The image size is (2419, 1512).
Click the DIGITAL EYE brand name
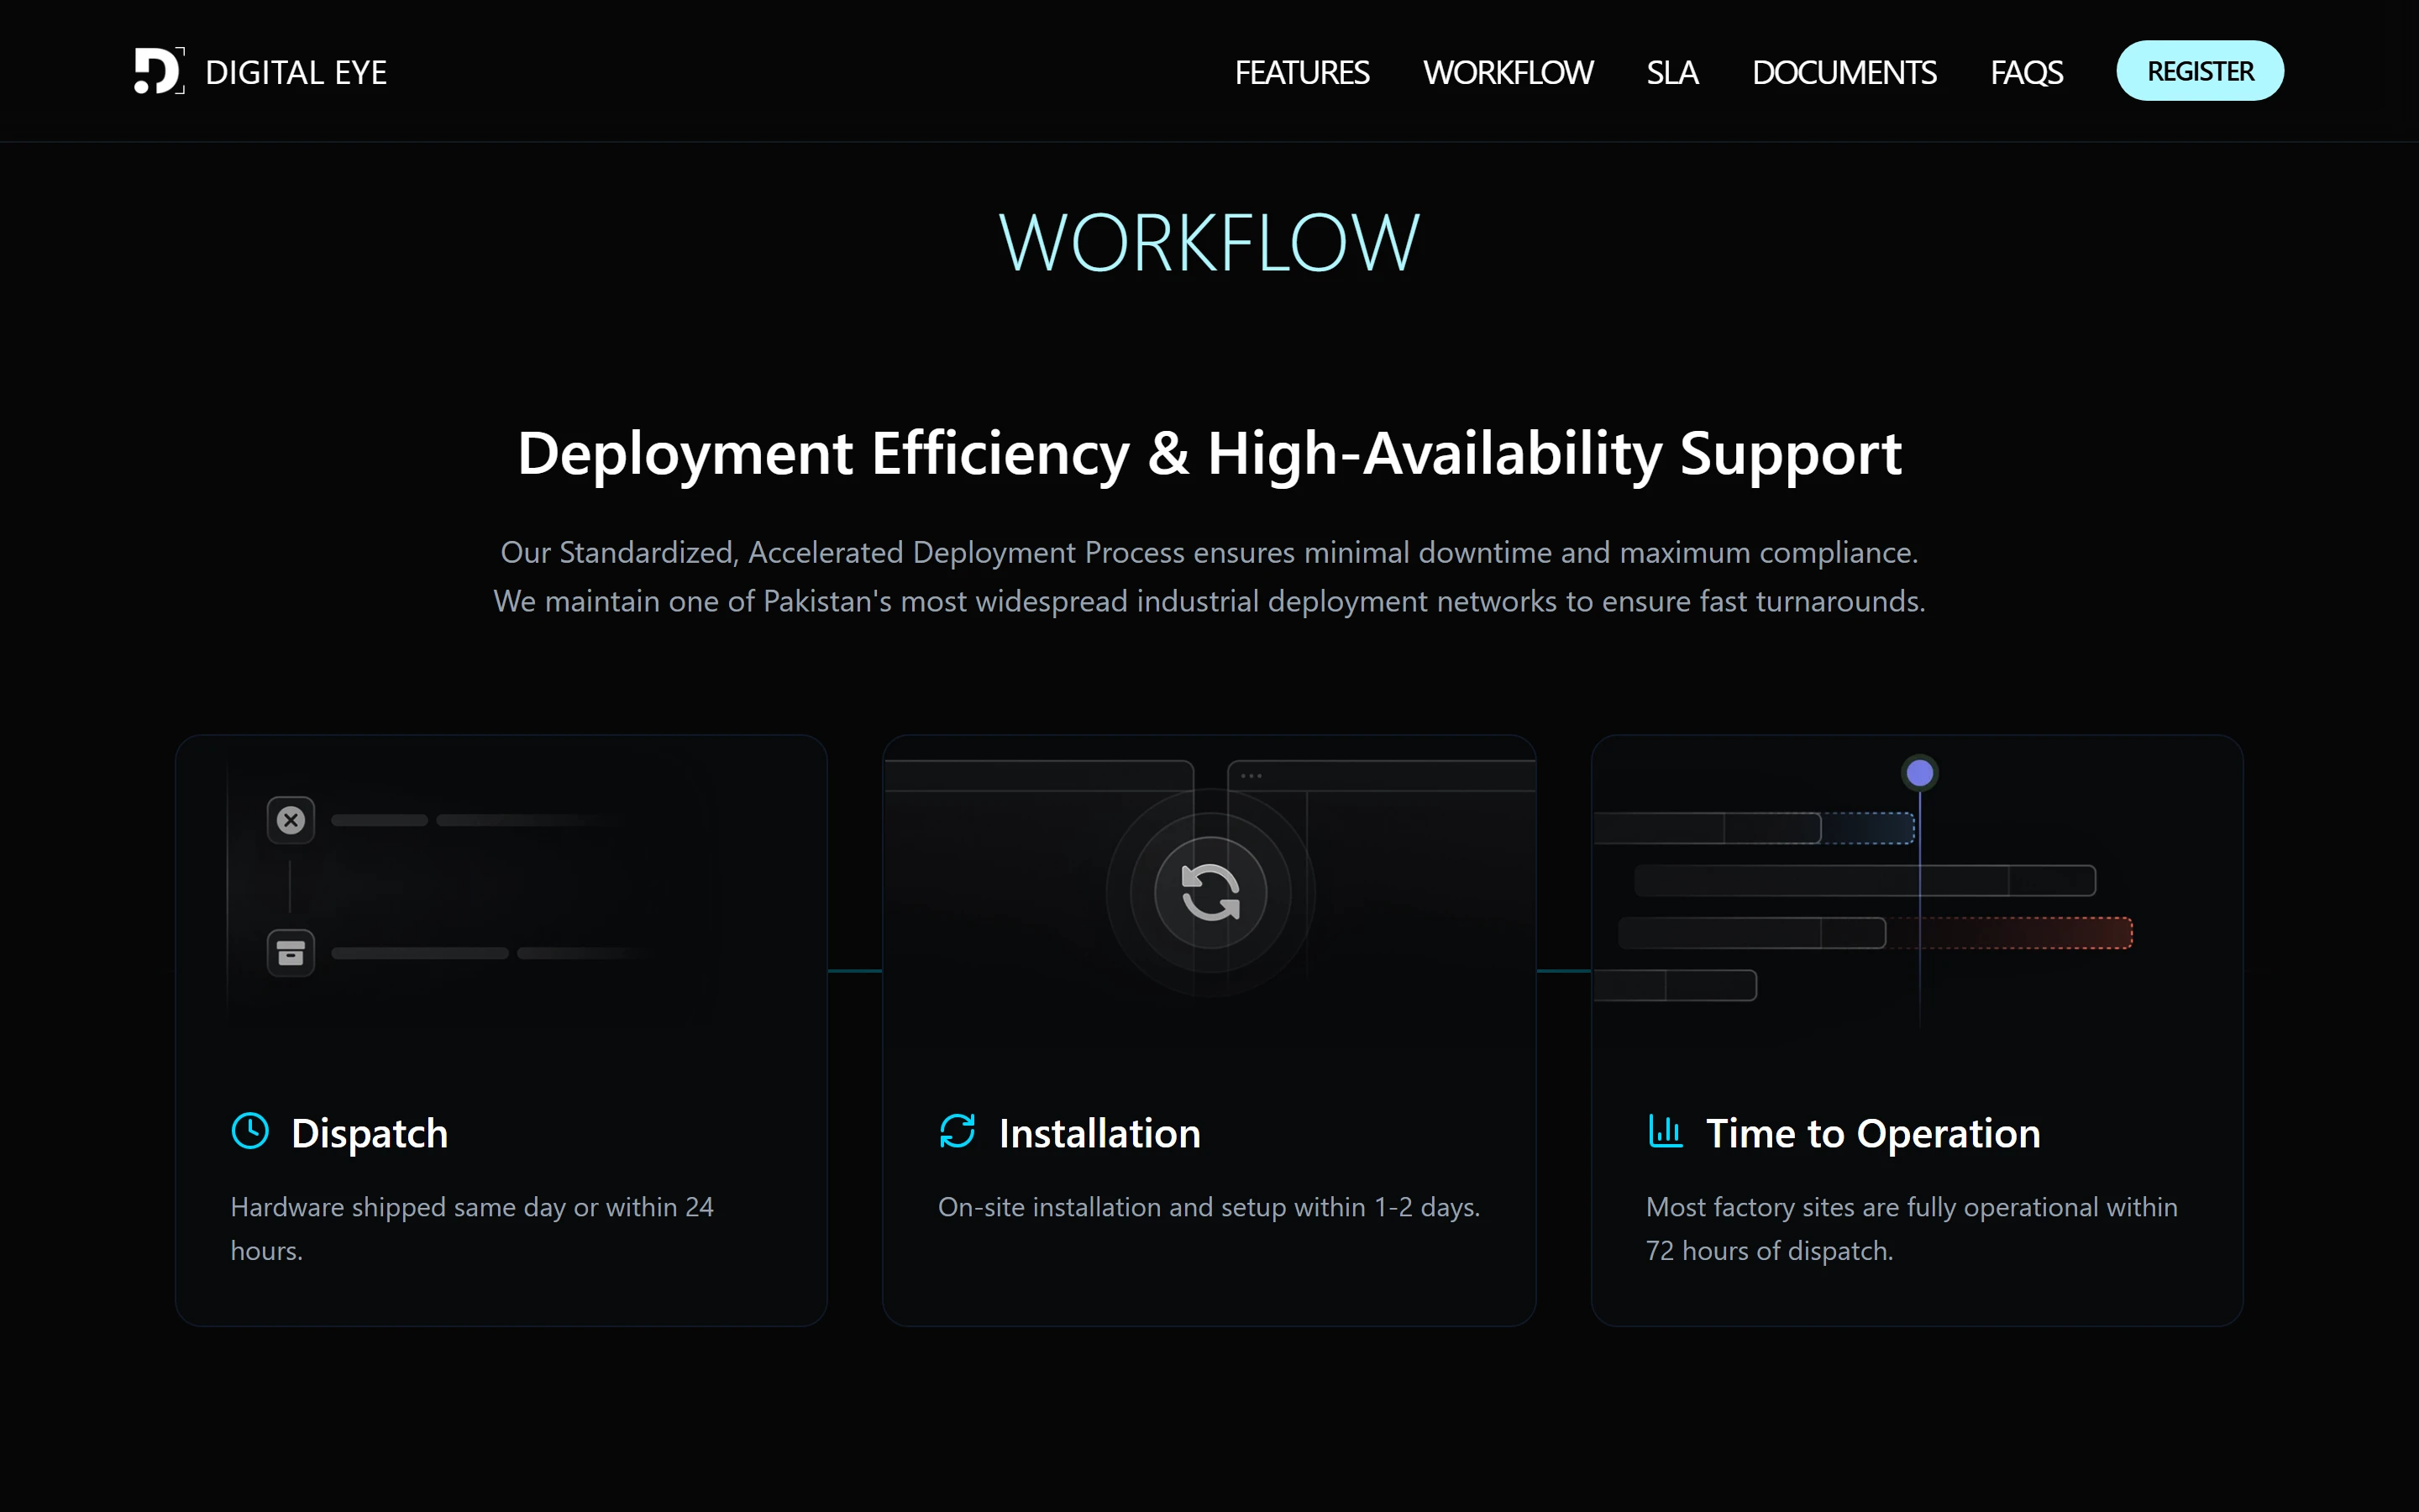(296, 72)
